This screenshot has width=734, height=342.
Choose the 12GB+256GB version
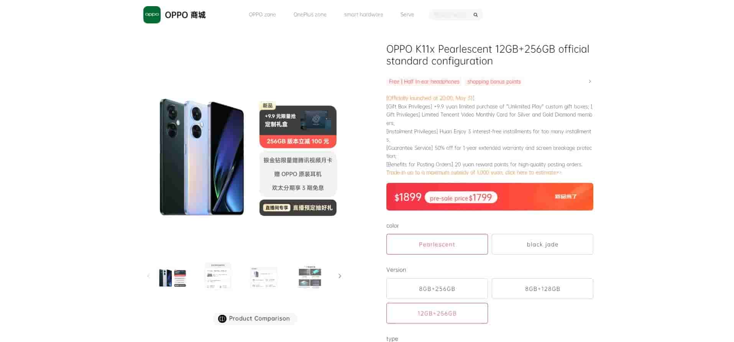(x=437, y=313)
